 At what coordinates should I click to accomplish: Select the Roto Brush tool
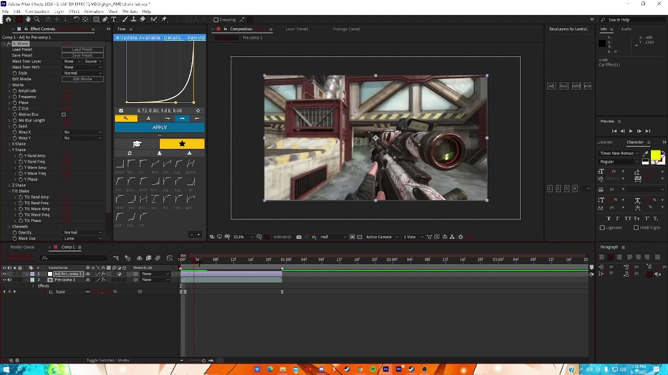pyautogui.click(x=153, y=19)
